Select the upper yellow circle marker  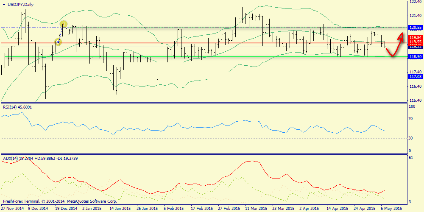tap(64, 24)
